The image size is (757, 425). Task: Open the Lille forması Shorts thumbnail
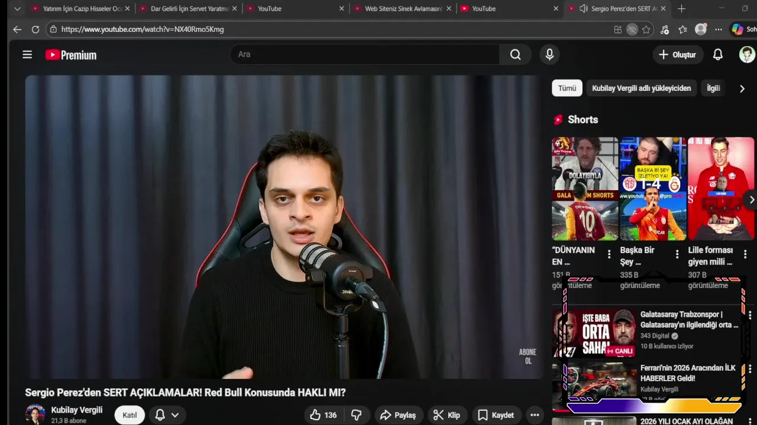(x=721, y=189)
